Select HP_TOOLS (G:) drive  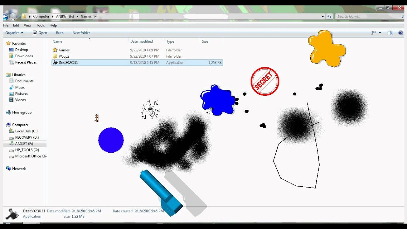(x=27, y=150)
